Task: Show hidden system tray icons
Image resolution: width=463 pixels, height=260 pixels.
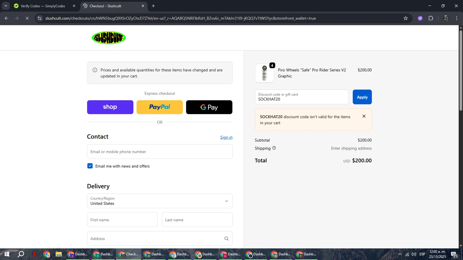Action: [400, 254]
